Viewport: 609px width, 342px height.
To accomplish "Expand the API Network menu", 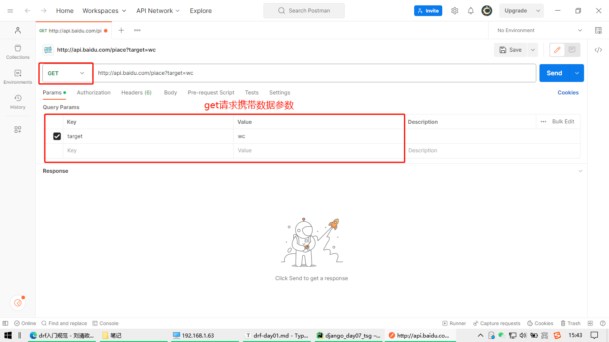I will coord(158,11).
